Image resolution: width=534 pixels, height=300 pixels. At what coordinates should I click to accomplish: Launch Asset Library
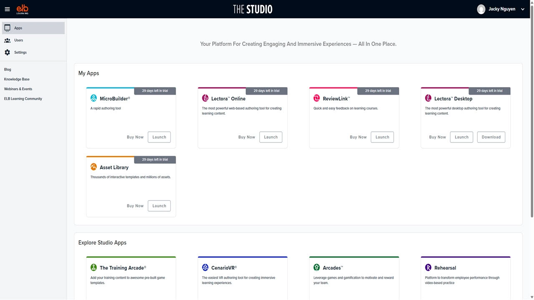tap(159, 206)
